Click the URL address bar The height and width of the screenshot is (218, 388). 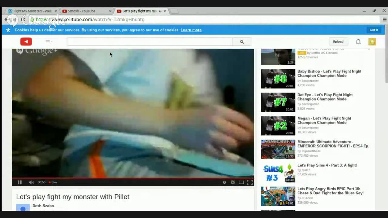click(203, 19)
